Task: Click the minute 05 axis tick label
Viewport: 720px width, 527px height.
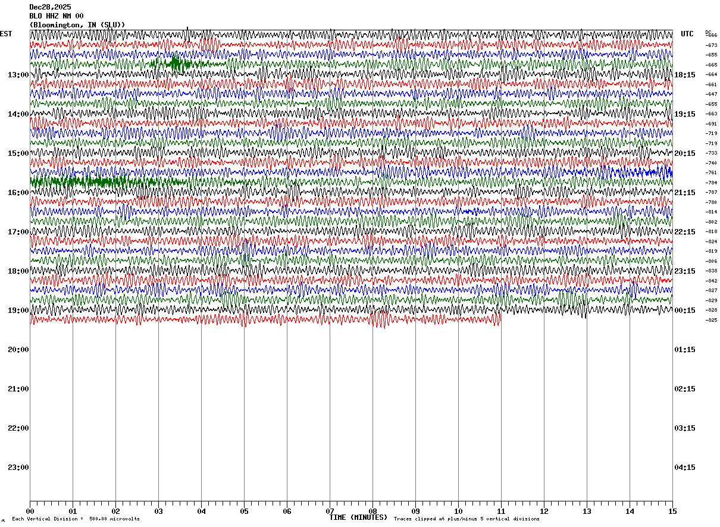Action: (x=244, y=512)
